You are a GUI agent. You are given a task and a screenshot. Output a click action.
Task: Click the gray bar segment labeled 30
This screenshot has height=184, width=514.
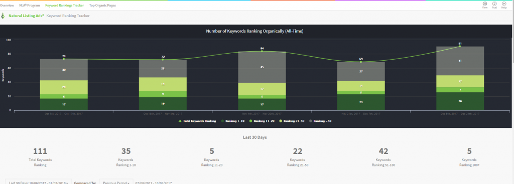coord(64,70)
